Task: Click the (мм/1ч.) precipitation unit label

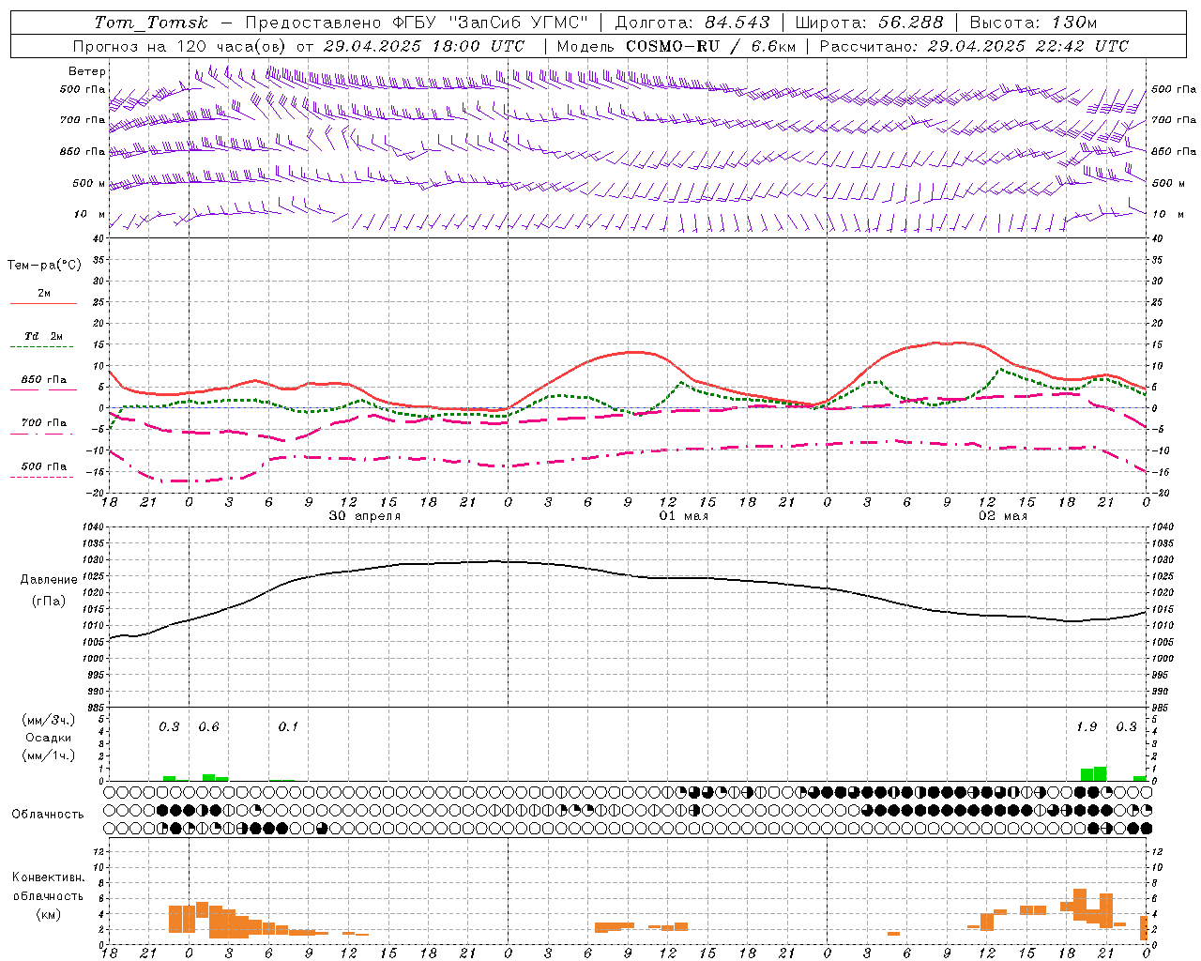Action: coord(49,755)
